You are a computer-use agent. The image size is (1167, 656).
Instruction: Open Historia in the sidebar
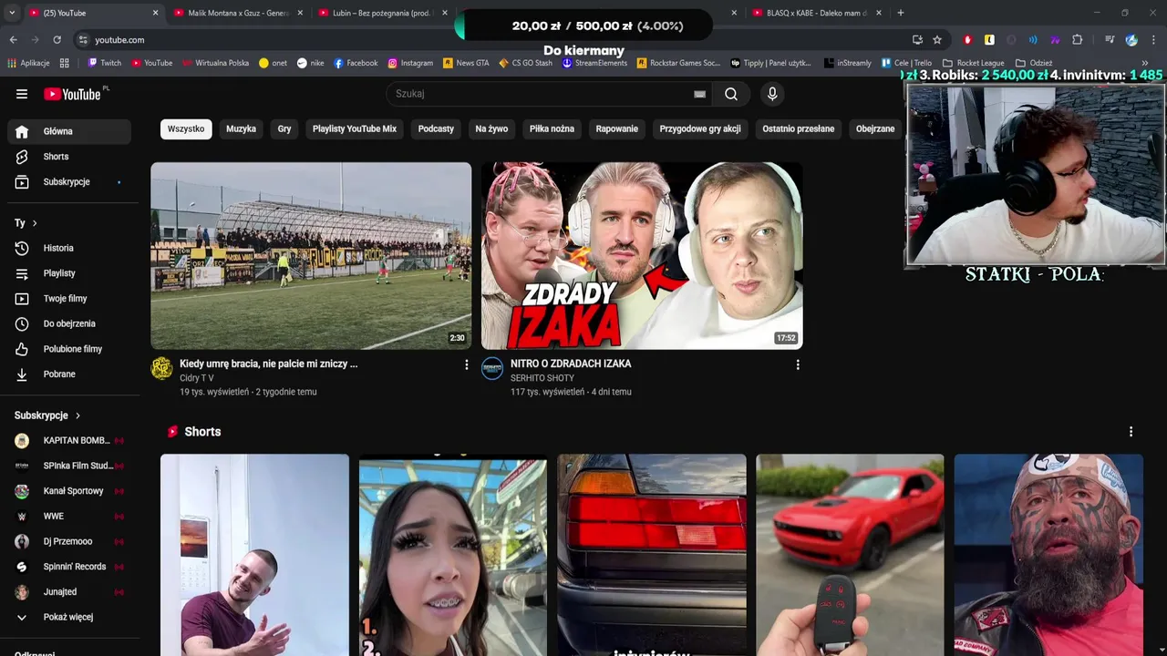(69, 248)
